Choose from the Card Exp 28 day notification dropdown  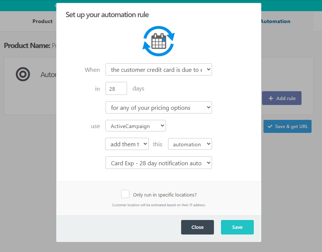click(x=158, y=163)
